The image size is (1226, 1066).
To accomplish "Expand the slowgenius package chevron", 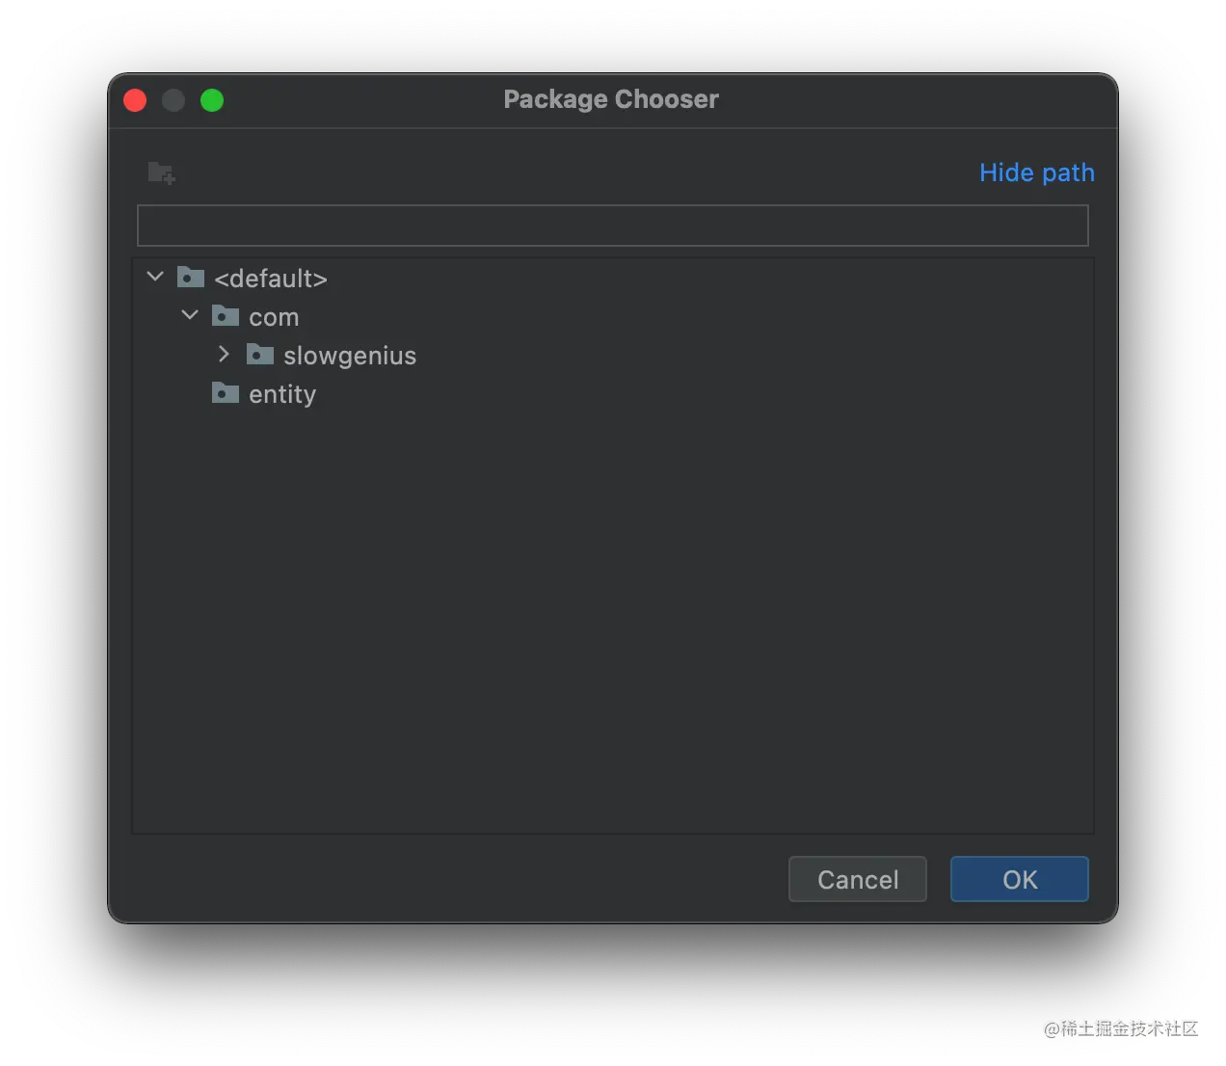I will [224, 355].
